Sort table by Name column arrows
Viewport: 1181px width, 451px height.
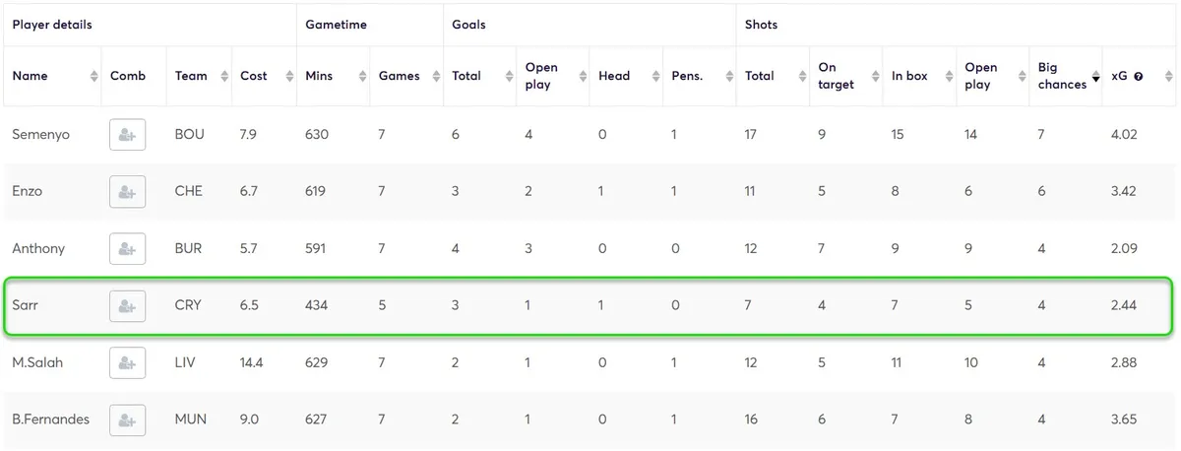pyautogui.click(x=93, y=76)
